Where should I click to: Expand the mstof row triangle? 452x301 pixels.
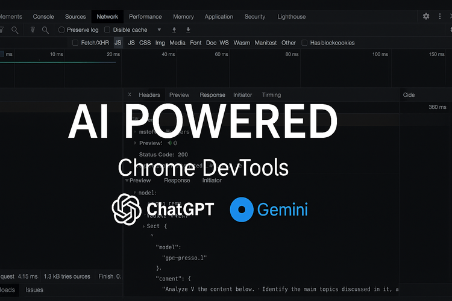[x=135, y=132]
